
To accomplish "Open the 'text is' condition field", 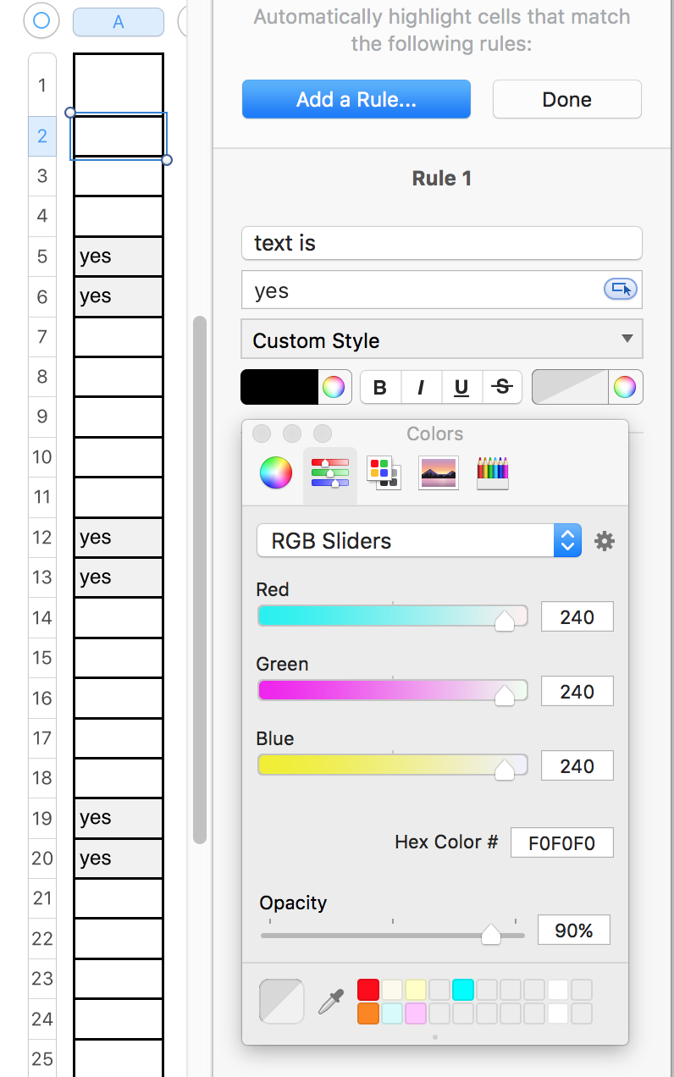I will tap(441, 243).
